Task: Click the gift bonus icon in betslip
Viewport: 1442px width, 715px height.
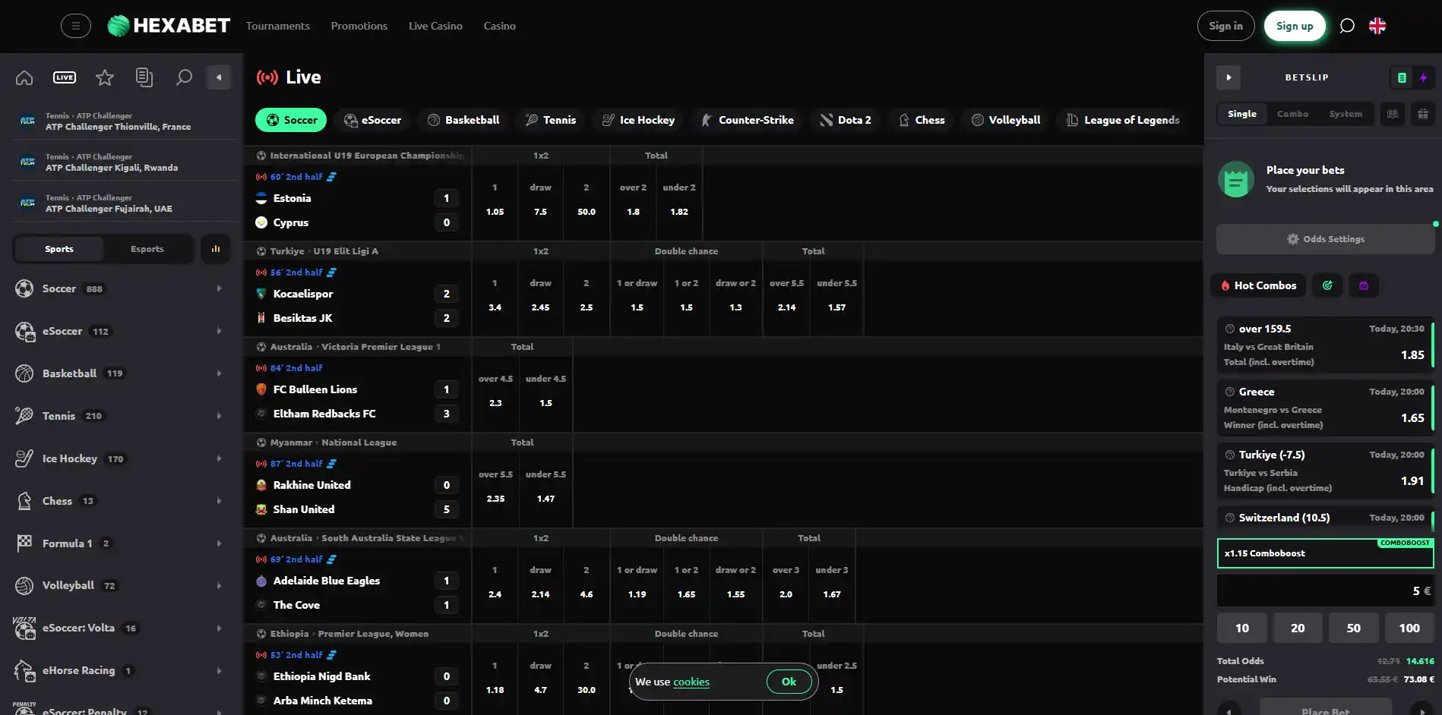Action: 1423,114
